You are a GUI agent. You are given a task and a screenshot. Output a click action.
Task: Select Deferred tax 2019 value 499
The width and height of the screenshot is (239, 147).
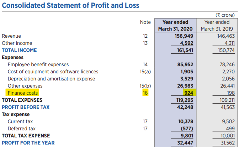click(x=230, y=128)
